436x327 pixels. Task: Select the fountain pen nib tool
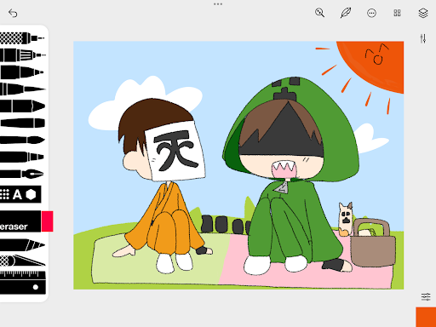tap(22, 174)
